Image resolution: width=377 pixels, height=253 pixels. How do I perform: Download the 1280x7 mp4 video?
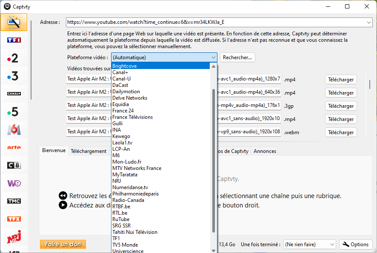tap(341, 80)
